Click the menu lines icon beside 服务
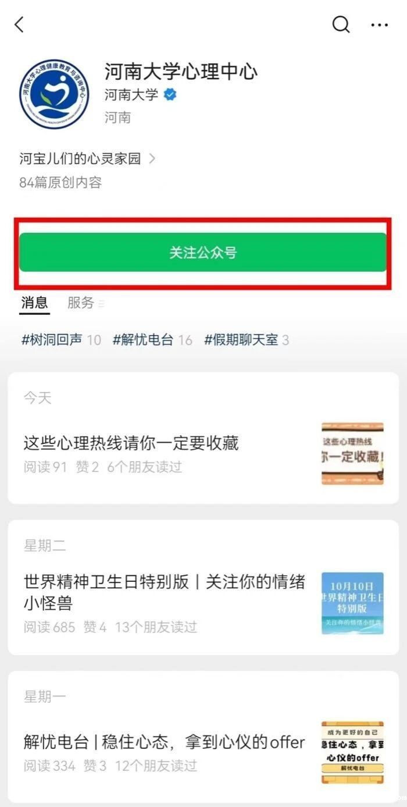This screenshot has height=807, width=407. tap(101, 304)
